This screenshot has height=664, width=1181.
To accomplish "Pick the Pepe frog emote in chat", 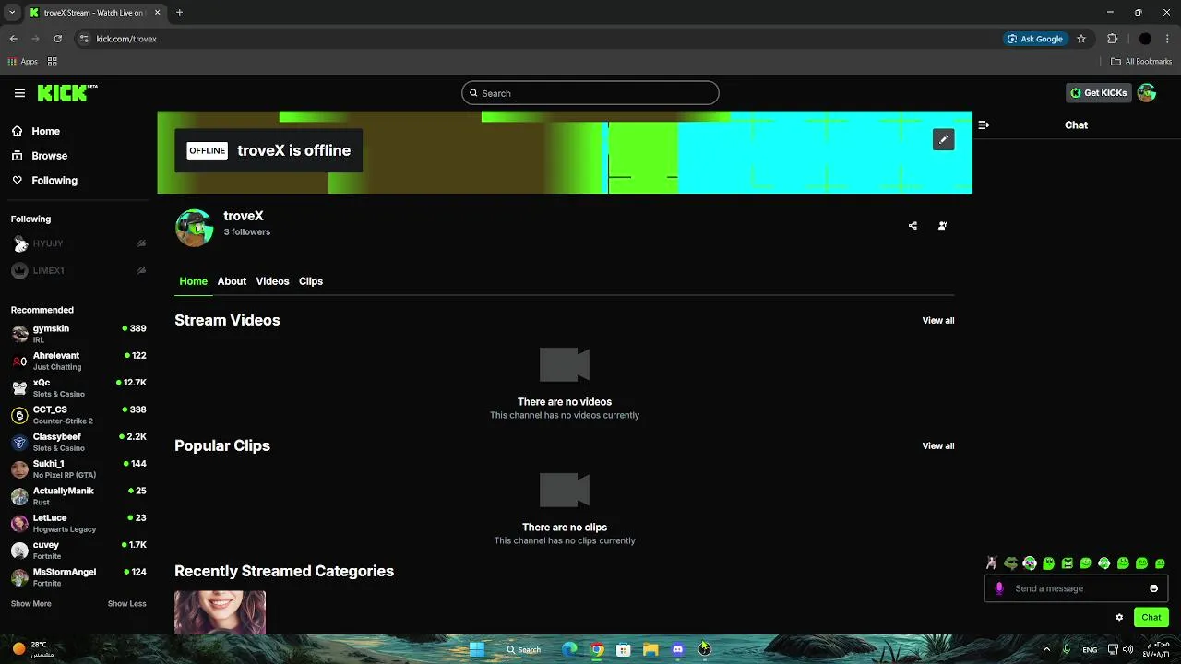I will (1011, 563).
